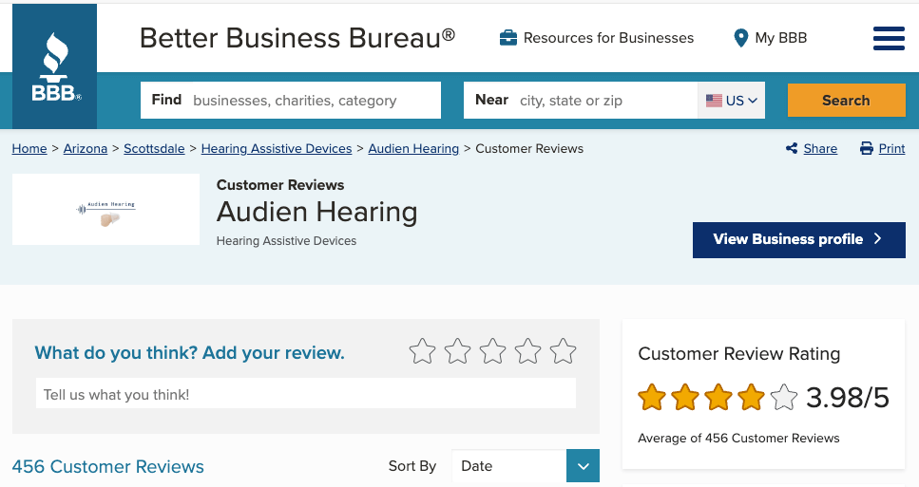Open Hearing Assistive Devices breadcrumb
Viewport: 919px width, 487px height.
tap(277, 148)
